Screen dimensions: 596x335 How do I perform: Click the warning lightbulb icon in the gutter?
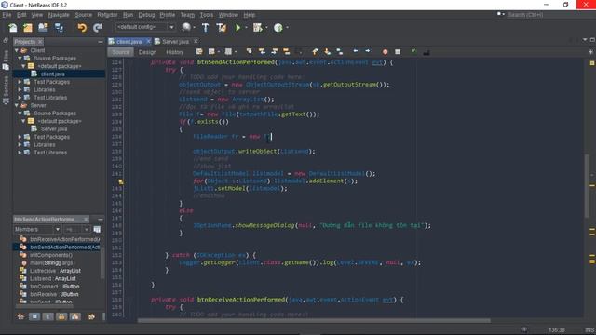click(121, 181)
